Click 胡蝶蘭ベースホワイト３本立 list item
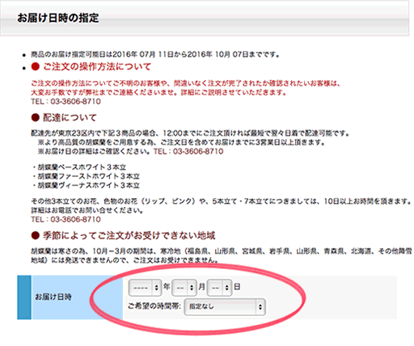The image size is (414, 346). click(82, 167)
